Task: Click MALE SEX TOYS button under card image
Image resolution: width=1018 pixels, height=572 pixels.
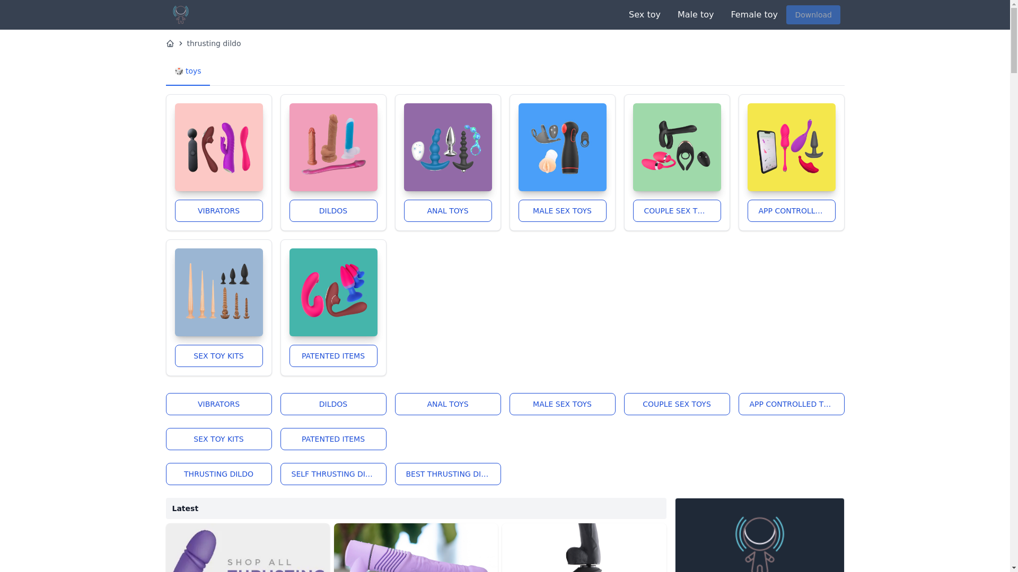Action: pos(562,211)
